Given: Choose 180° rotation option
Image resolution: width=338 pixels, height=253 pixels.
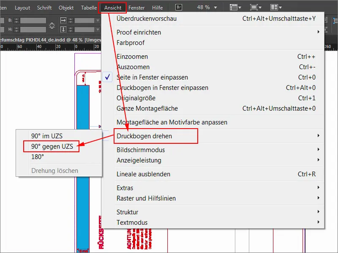Looking at the screenshot, I should click(59, 156).
